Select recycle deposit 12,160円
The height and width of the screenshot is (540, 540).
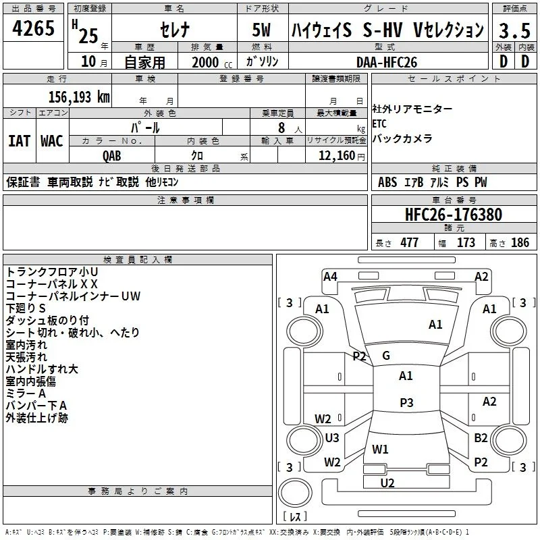342,156
